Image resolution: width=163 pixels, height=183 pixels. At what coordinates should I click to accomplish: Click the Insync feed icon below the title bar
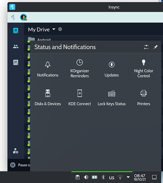(x=13, y=17)
